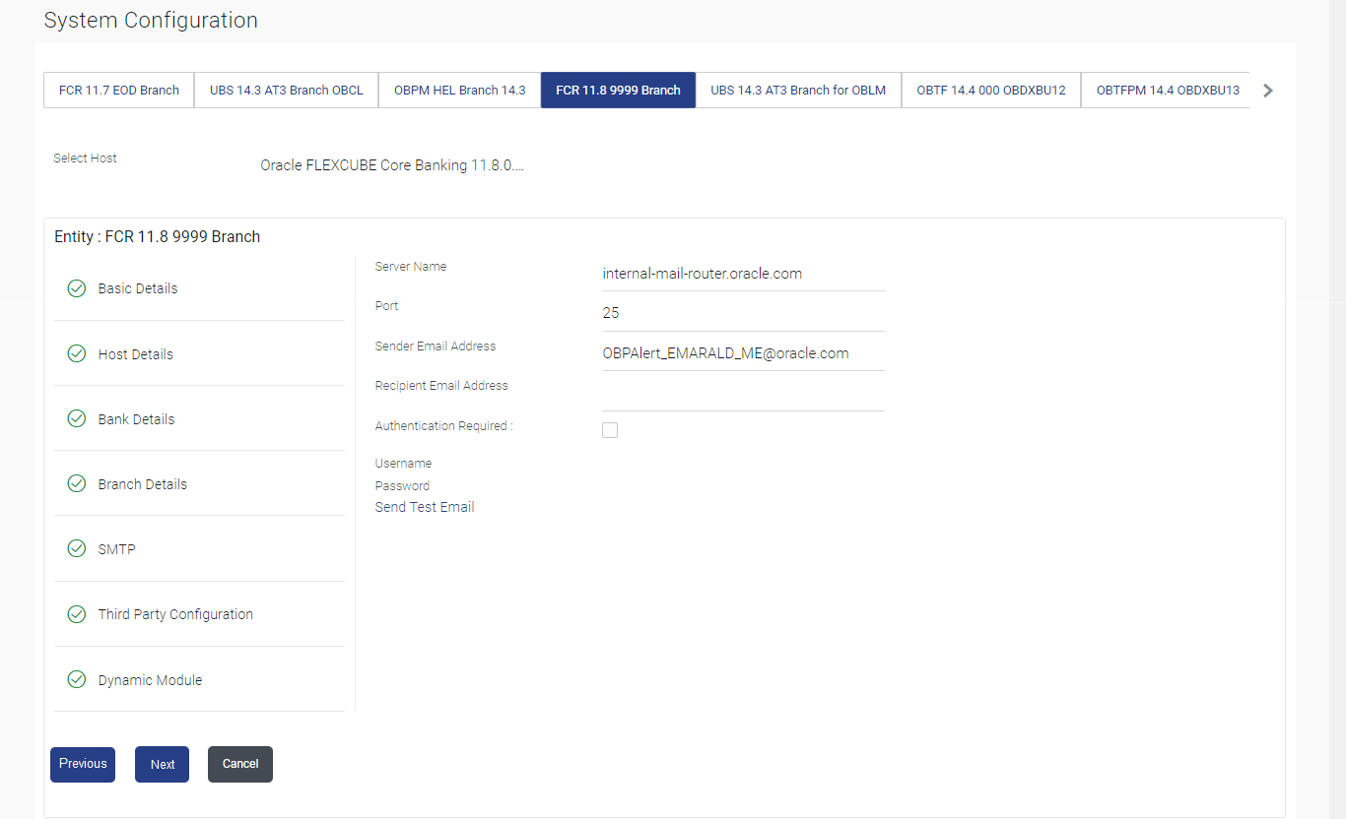Image resolution: width=1346 pixels, height=819 pixels.
Task: Click the Authentication Required label
Action: tap(443, 426)
